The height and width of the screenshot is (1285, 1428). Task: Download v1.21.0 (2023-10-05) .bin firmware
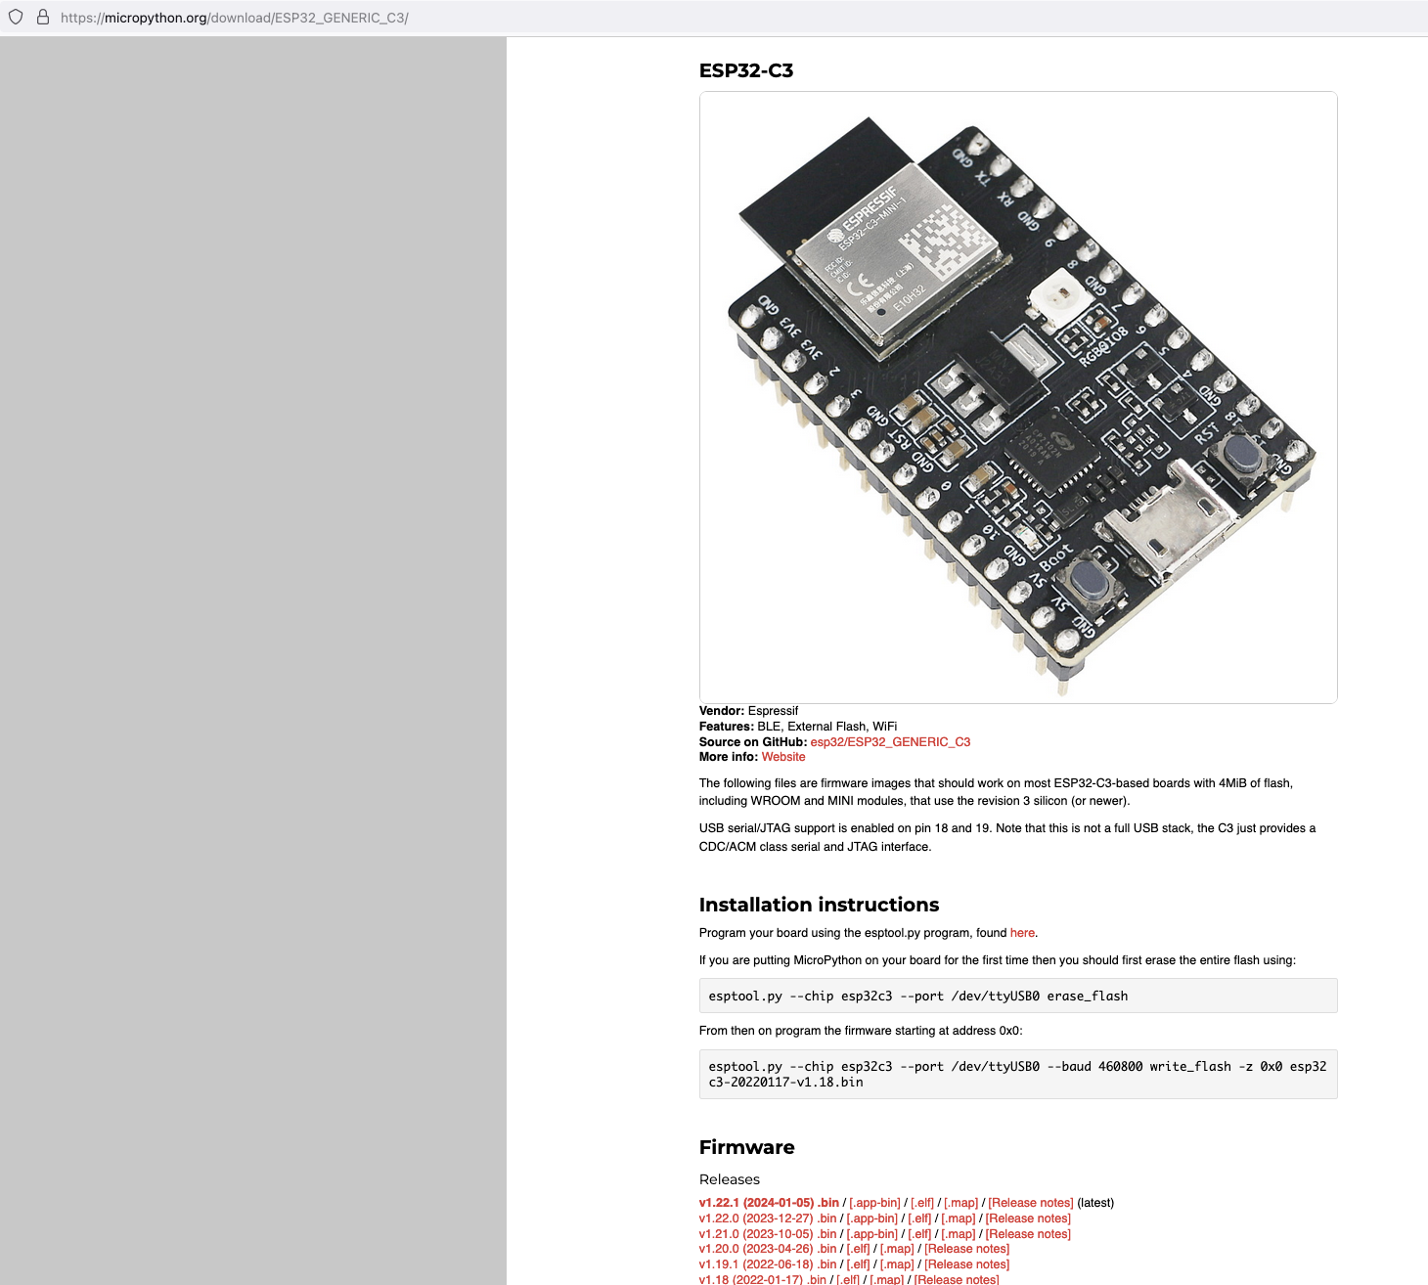(x=768, y=1234)
